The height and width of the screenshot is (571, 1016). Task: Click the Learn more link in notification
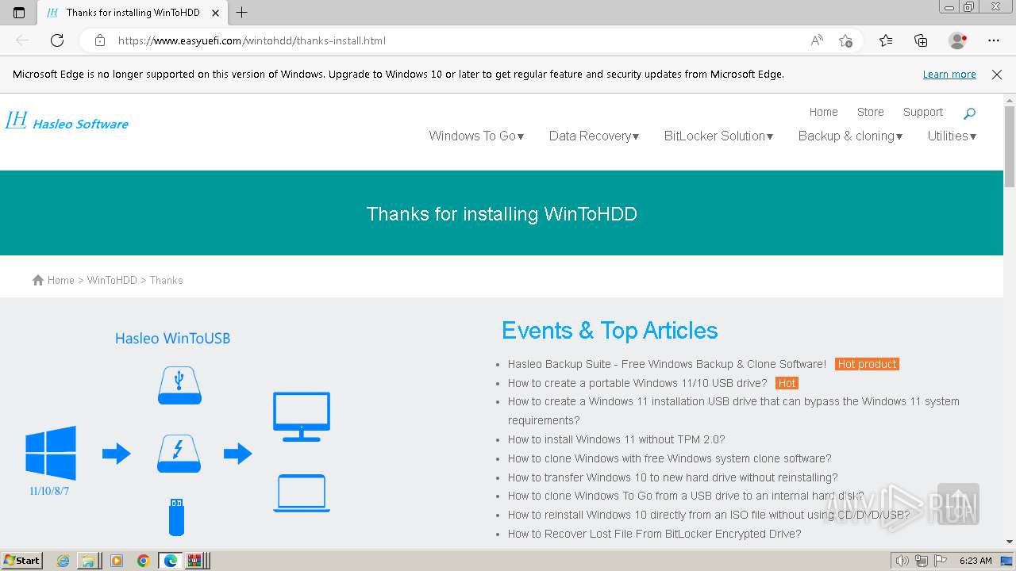click(949, 75)
